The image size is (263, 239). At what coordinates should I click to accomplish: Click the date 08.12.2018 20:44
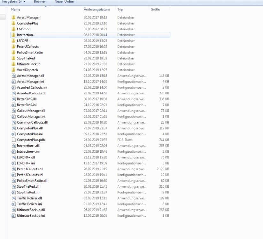tap(96, 35)
